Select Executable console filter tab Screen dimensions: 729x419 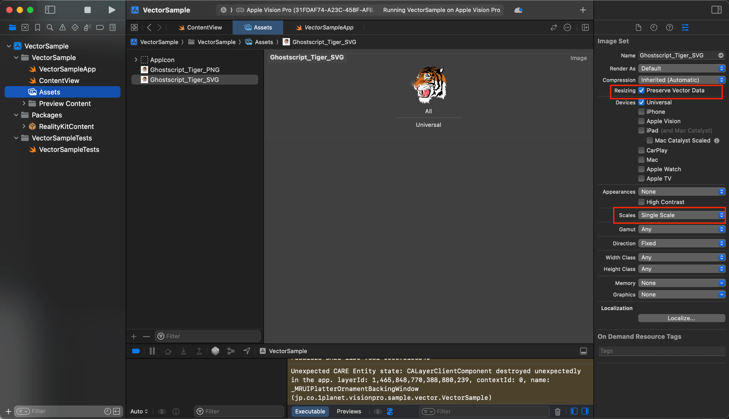coord(310,412)
